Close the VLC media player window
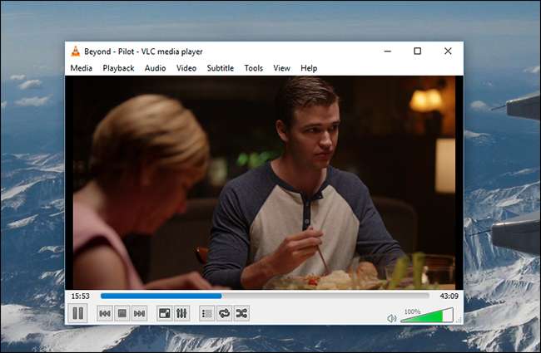 pos(448,51)
